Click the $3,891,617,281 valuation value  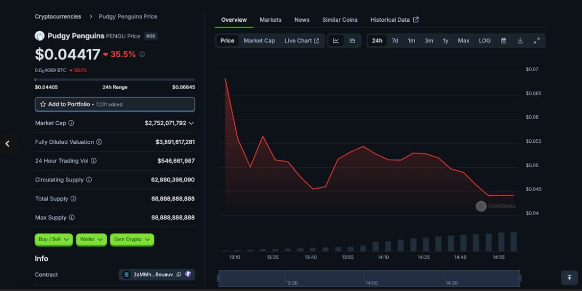point(175,142)
